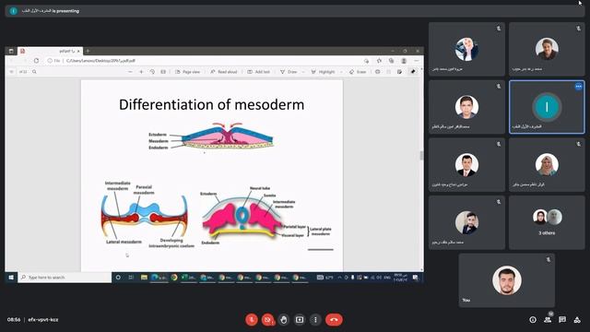Open the Page view menu
Screen dimensions: 590x332
[x=187, y=72]
